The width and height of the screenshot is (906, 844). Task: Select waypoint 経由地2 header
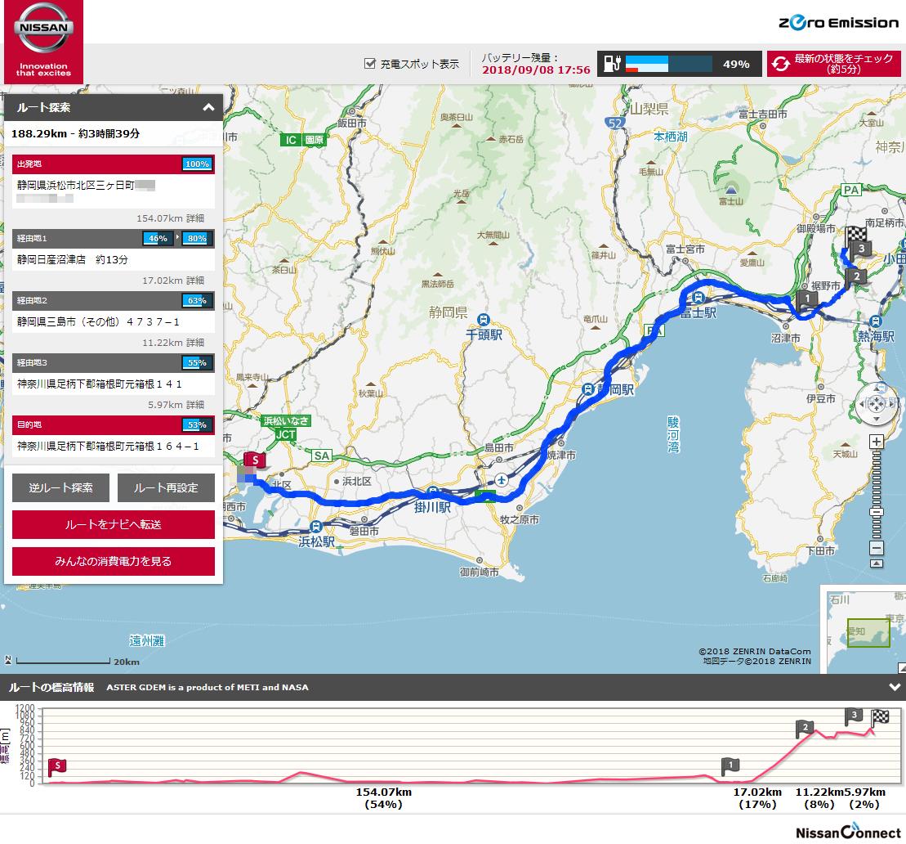click(x=114, y=301)
